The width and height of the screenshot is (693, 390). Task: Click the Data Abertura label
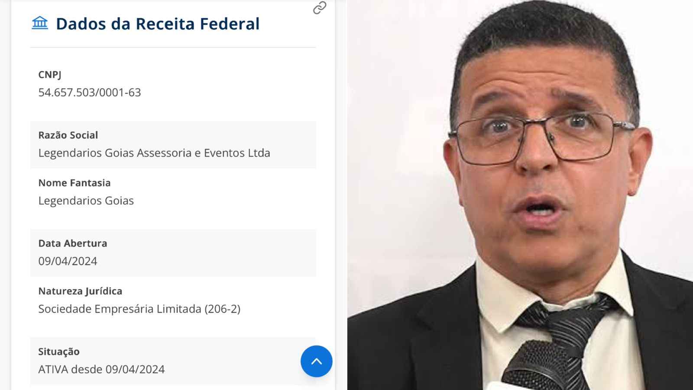73,243
